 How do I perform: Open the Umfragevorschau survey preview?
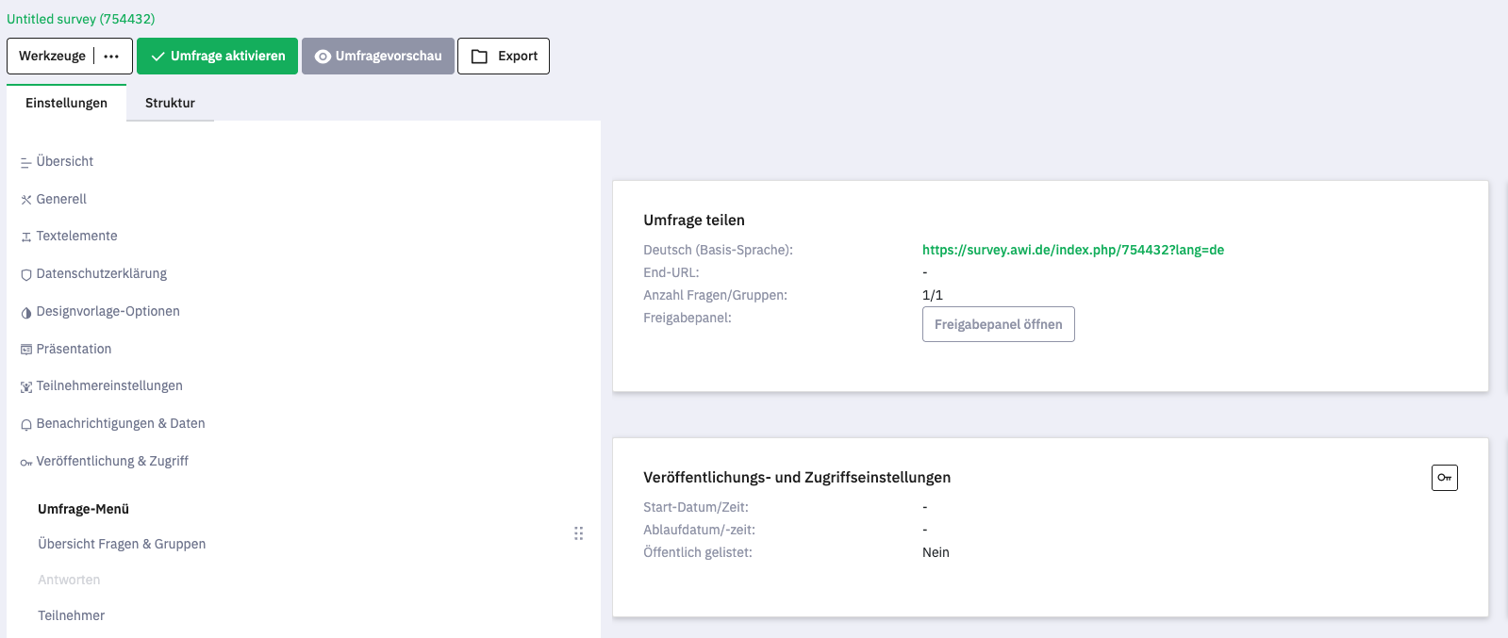[377, 57]
